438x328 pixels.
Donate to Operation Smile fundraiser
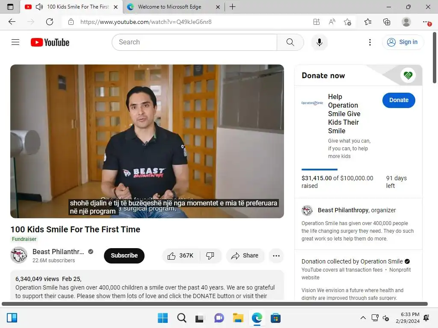click(399, 100)
